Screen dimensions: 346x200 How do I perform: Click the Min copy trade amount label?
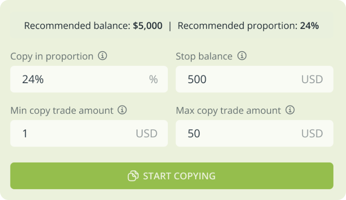(x=62, y=111)
